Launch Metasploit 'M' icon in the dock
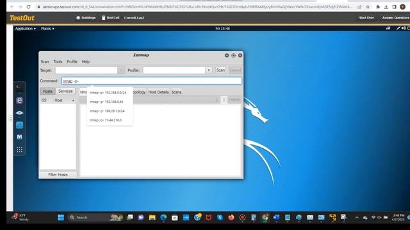 19,137
